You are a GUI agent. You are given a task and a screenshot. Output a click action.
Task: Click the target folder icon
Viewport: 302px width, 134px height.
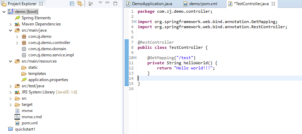(17, 104)
